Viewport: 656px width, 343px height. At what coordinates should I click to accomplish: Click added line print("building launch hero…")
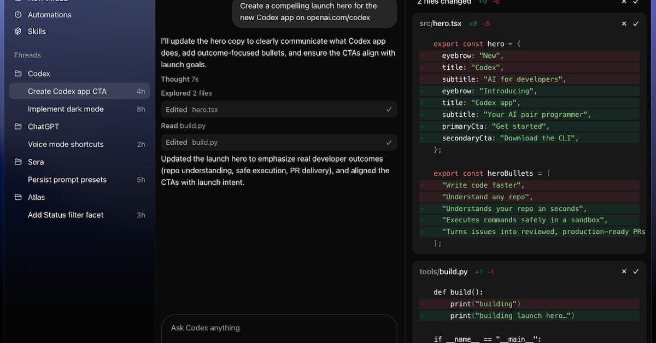(529, 316)
